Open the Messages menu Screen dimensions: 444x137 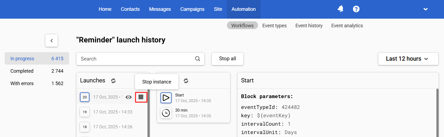160,9
